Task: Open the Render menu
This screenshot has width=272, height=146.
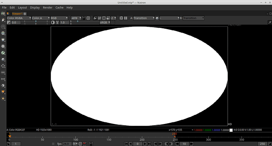Action: (48, 7)
